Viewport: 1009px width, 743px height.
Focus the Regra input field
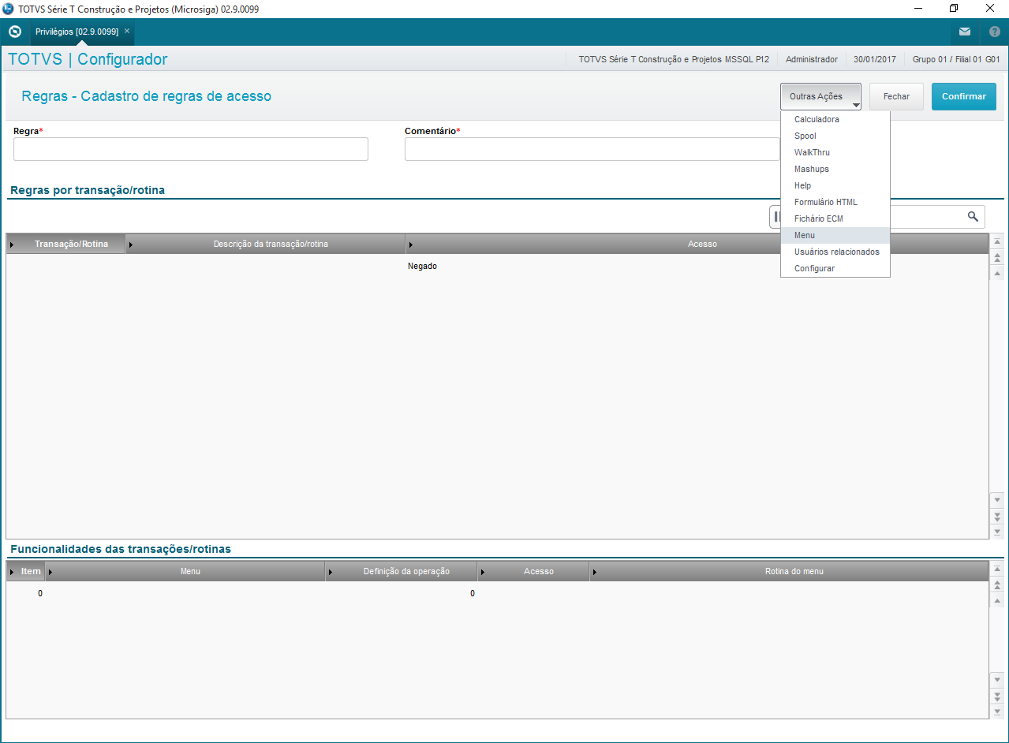tap(191, 149)
